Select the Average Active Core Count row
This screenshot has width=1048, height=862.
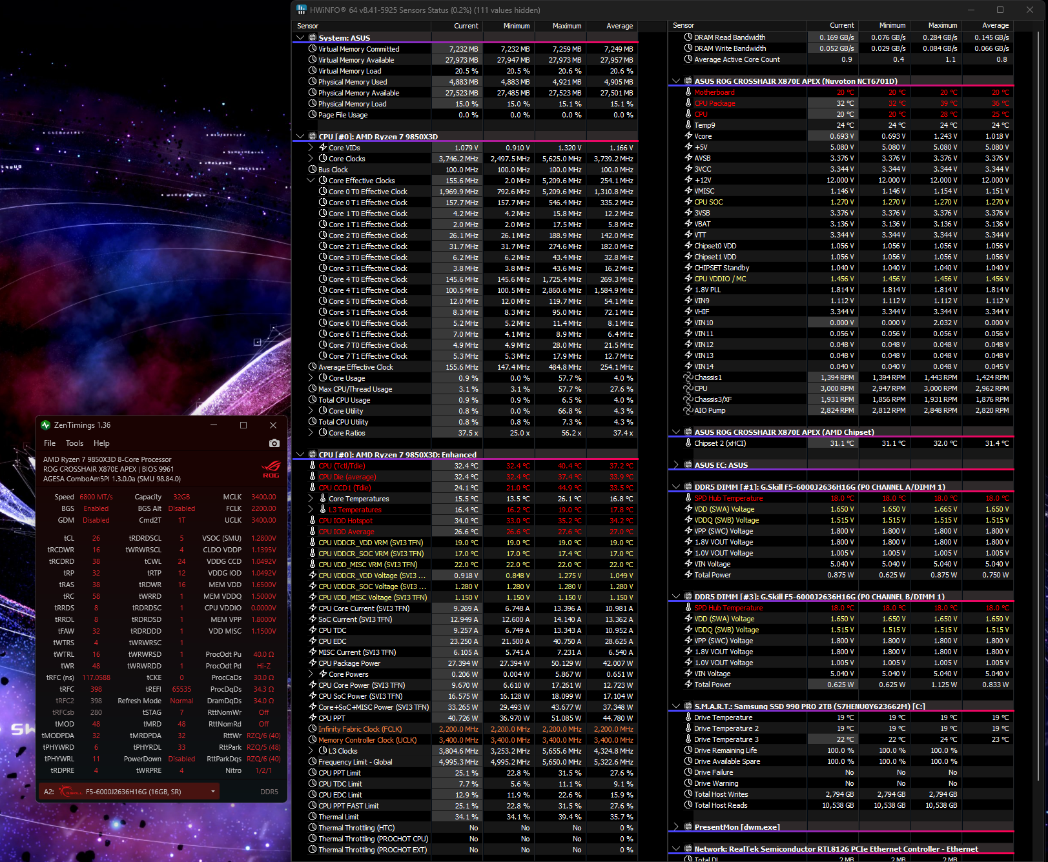pyautogui.click(x=841, y=59)
